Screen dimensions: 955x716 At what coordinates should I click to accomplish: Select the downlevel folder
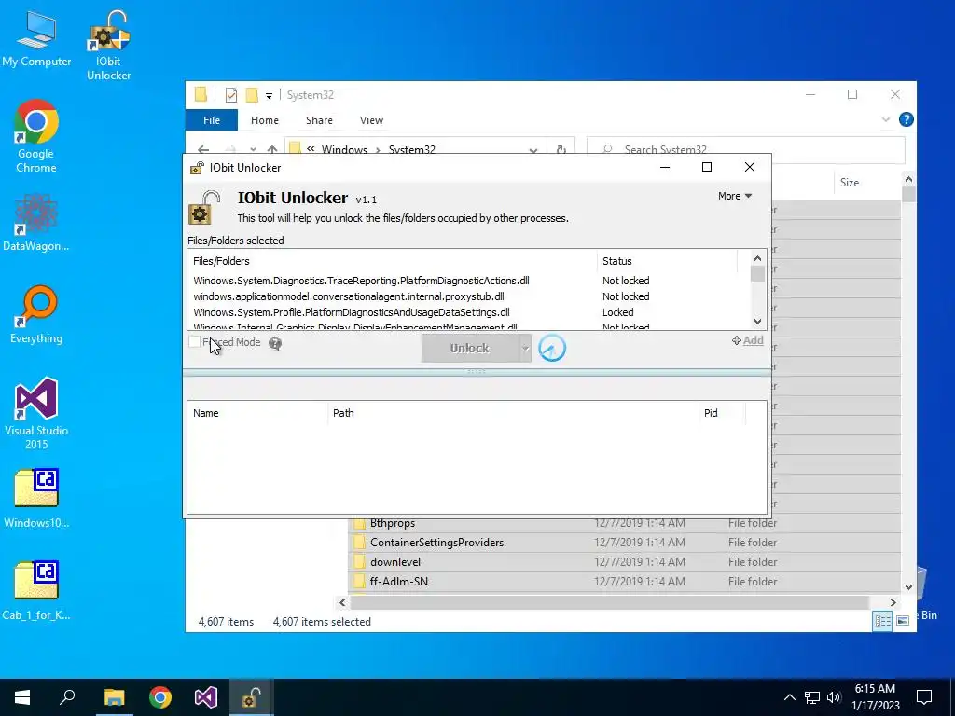pyautogui.click(x=624, y=562)
